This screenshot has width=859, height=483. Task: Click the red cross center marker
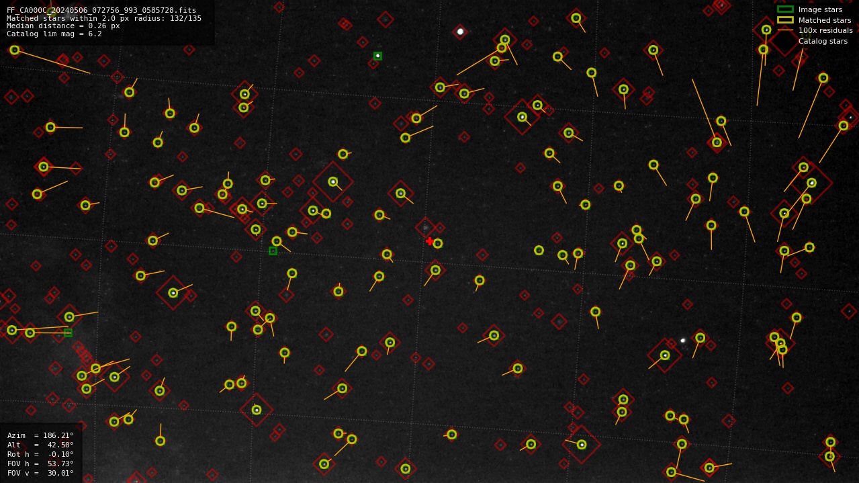click(429, 240)
